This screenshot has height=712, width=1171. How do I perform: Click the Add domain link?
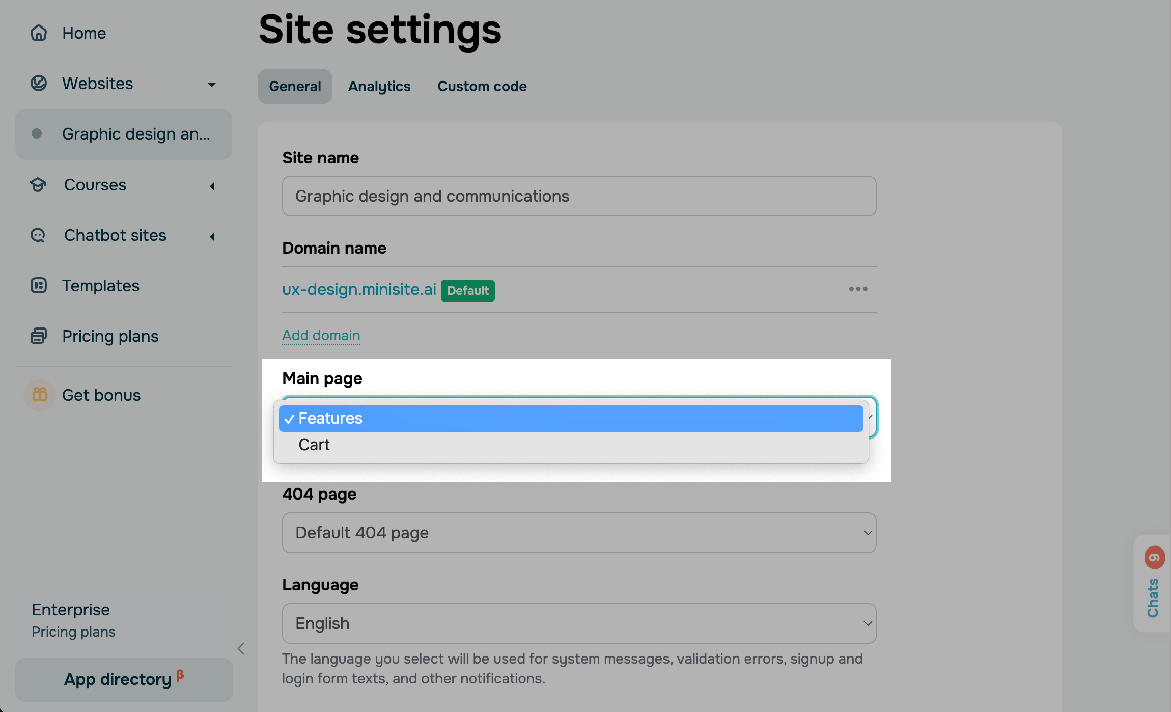coord(321,336)
